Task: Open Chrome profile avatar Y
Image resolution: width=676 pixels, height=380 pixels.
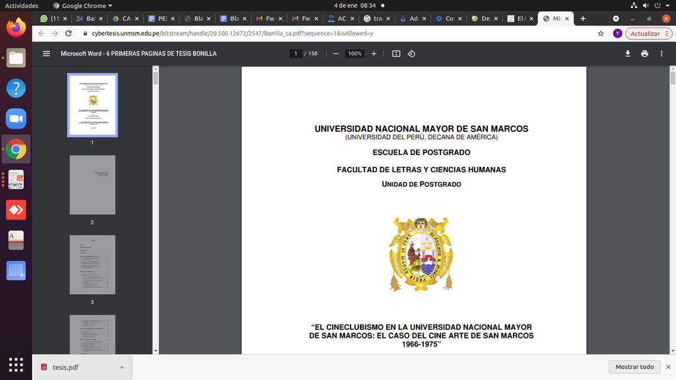Action: [617, 33]
